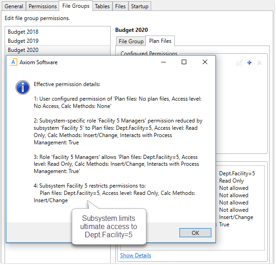
Task: Click the blue information icon in dialog
Action: pyautogui.click(x=23, y=87)
